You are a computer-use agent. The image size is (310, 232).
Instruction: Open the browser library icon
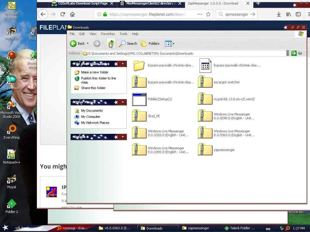click(289, 14)
